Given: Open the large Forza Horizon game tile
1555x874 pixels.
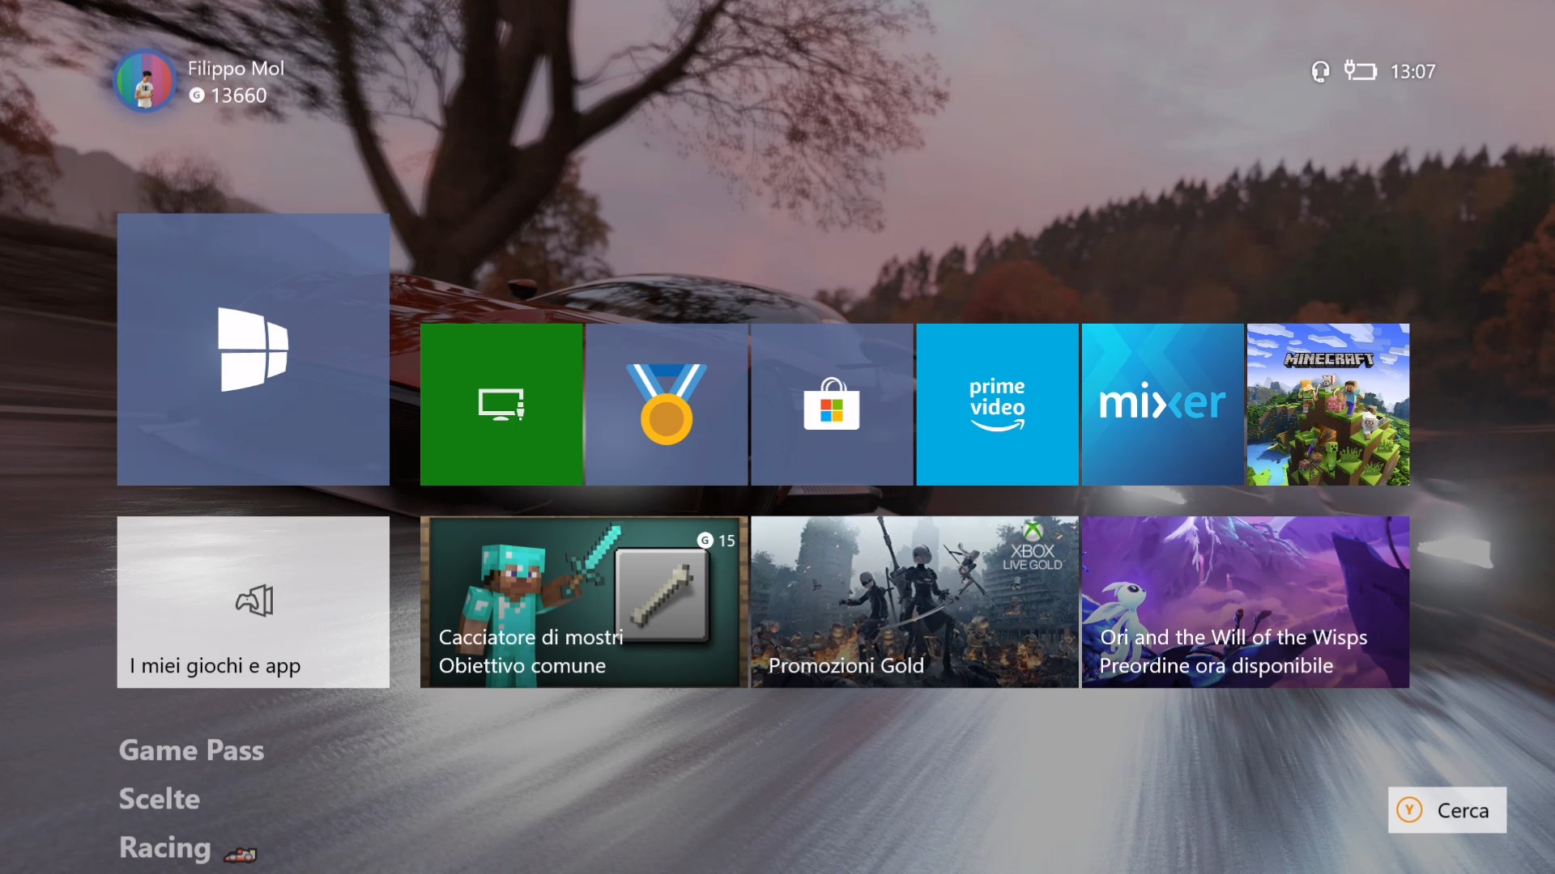Looking at the screenshot, I should [253, 349].
